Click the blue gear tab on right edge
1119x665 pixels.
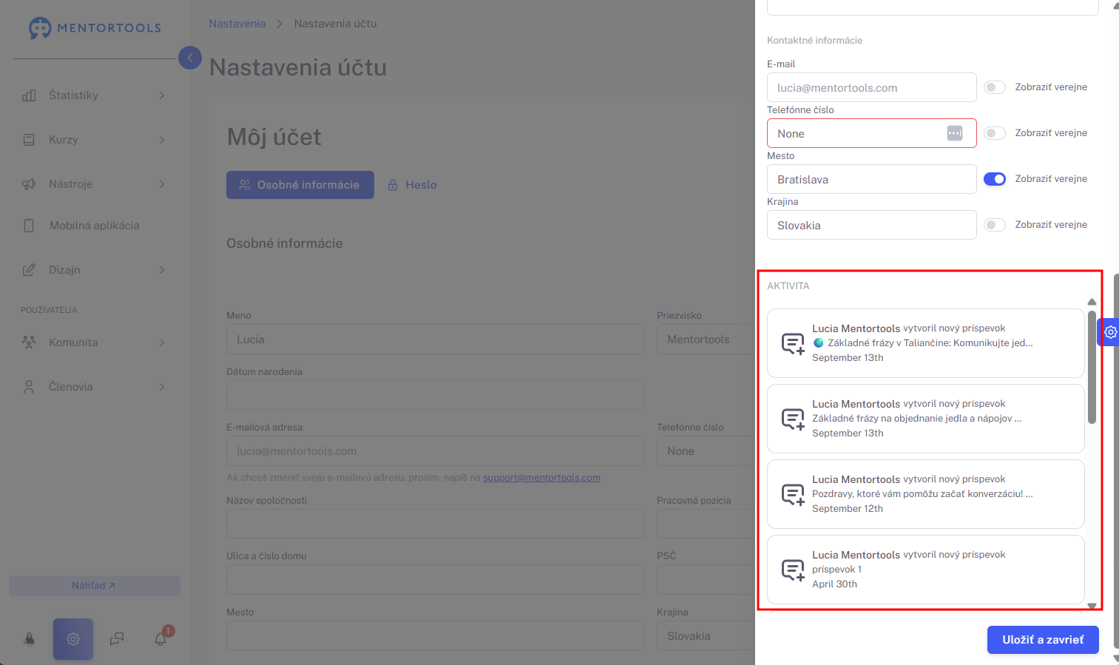point(1109,332)
